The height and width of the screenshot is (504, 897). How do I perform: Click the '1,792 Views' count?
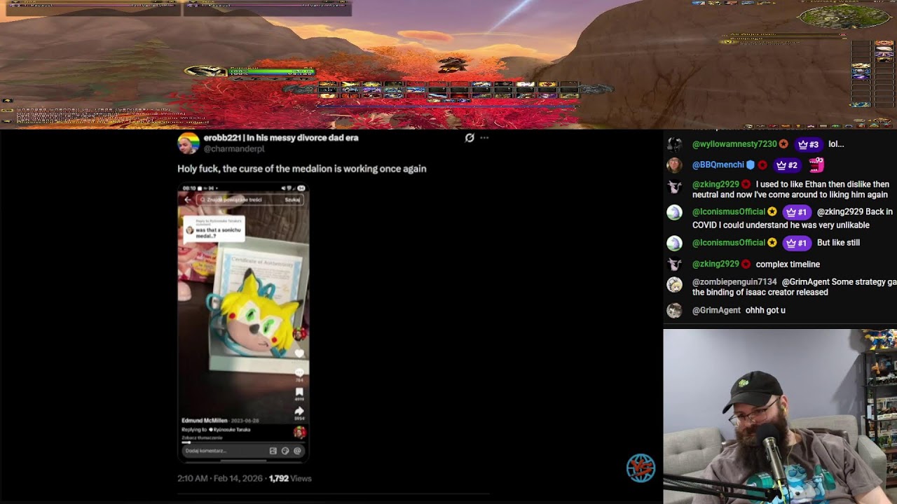290,479
